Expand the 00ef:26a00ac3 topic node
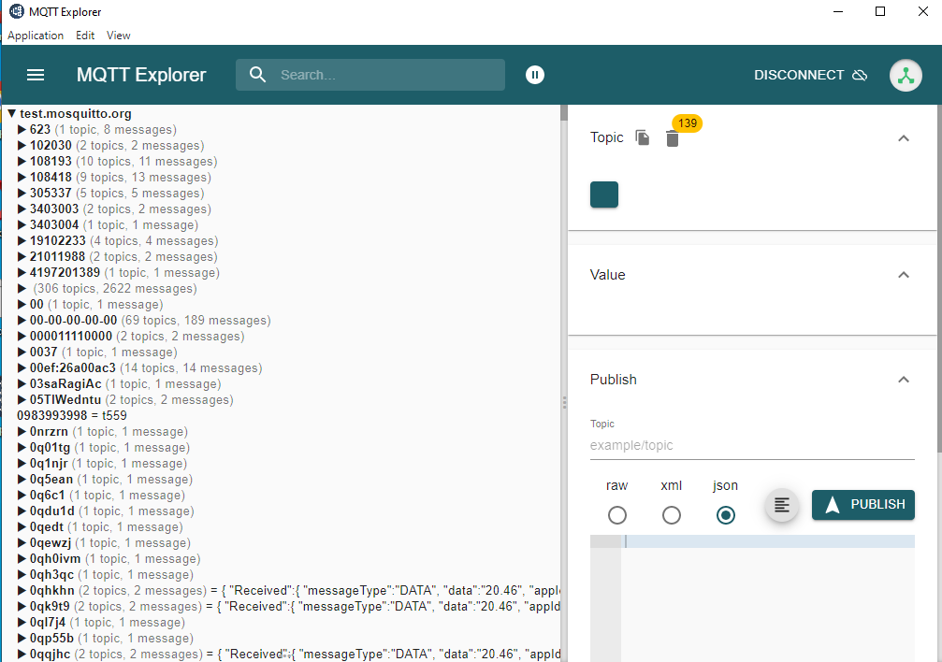The height and width of the screenshot is (662, 942). point(22,367)
